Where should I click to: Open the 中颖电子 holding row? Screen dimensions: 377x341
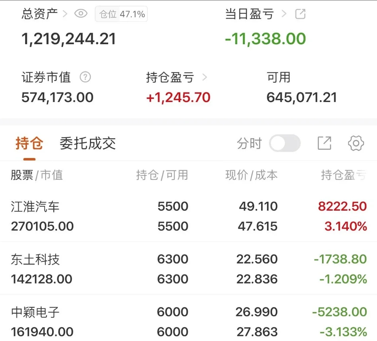188,318
